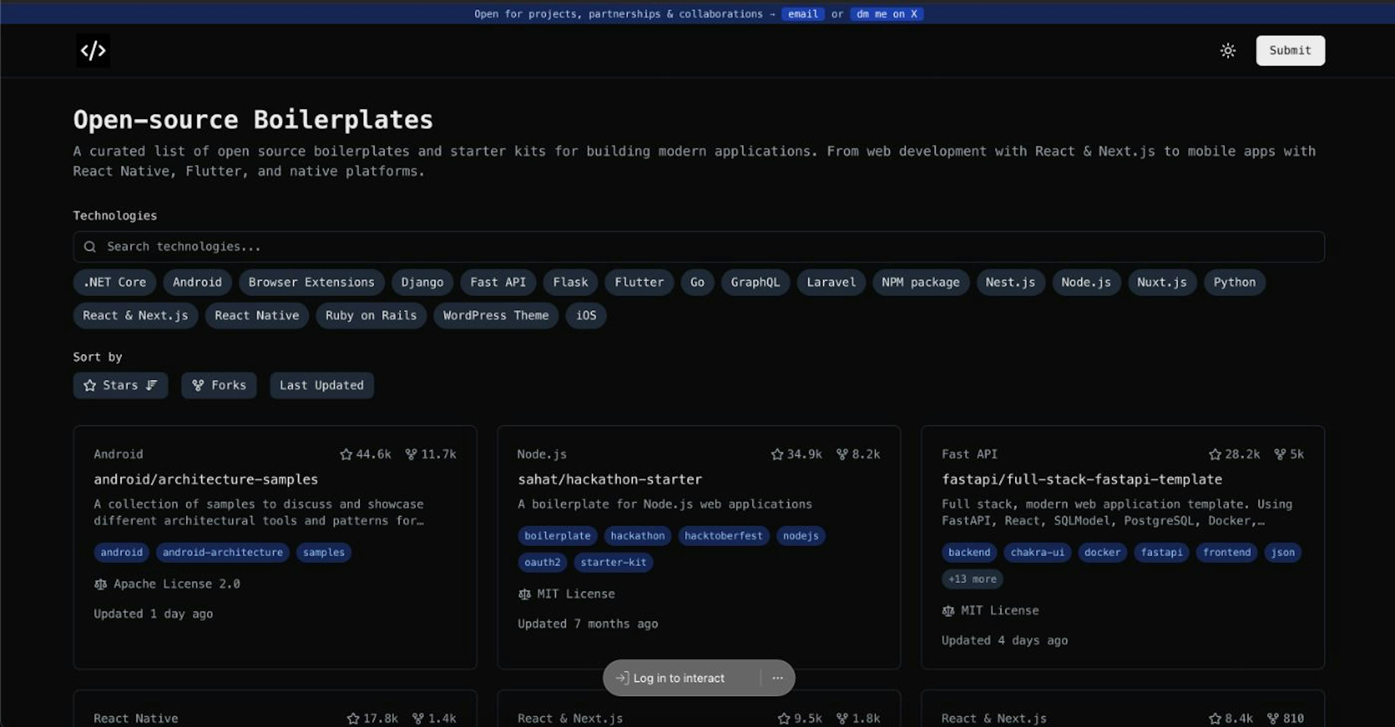The image size is (1395, 727).
Task: Choose the NPM package technology chip
Action: point(921,283)
